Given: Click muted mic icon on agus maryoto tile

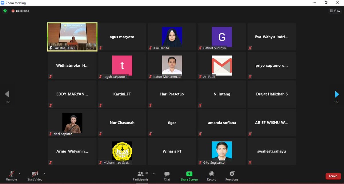Looking at the screenshot, I should pos(101,48).
